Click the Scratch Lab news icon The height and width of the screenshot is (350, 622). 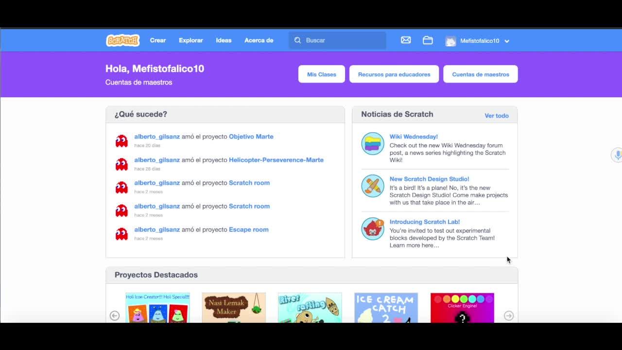[373, 229]
